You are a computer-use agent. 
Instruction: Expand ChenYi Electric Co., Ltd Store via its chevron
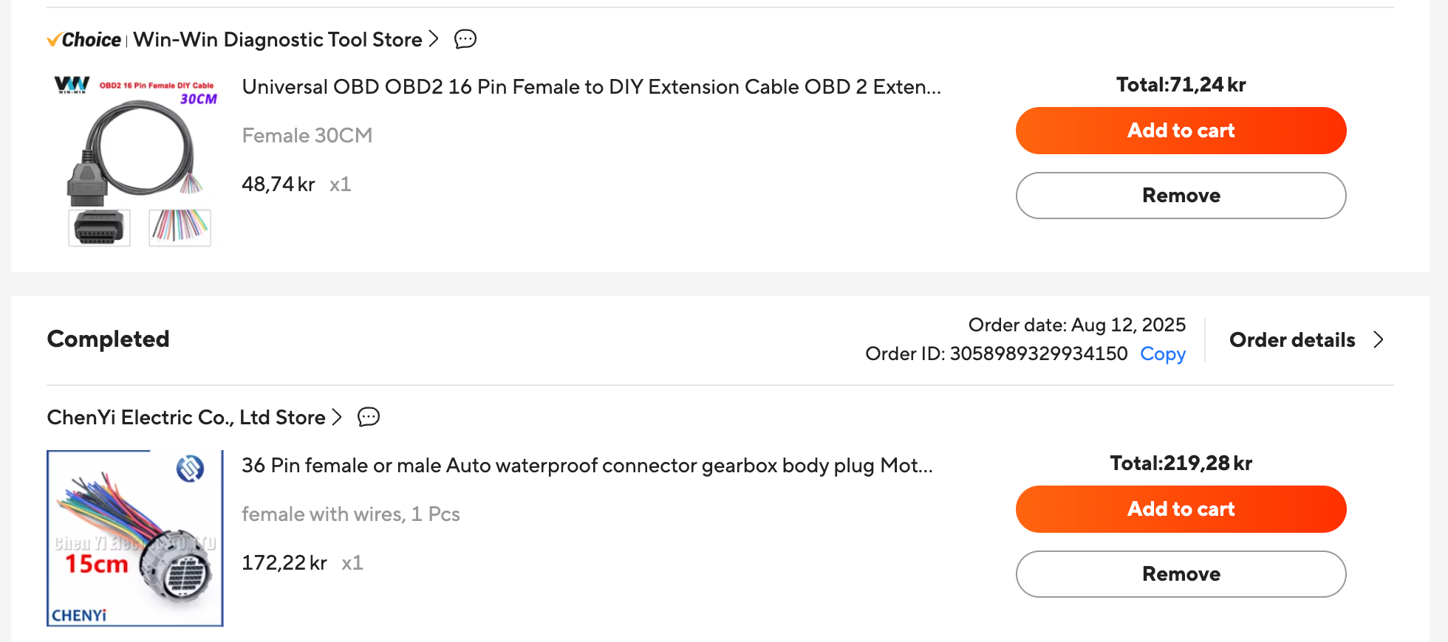click(338, 417)
